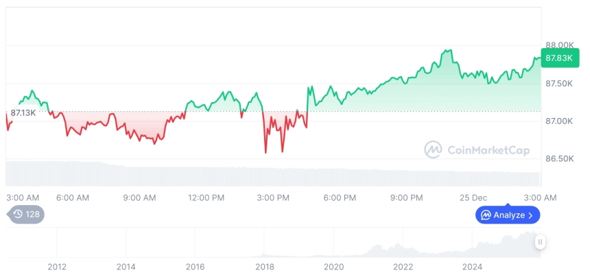
Task: Click the CoinMarketCap watermark logo
Action: coord(433,150)
